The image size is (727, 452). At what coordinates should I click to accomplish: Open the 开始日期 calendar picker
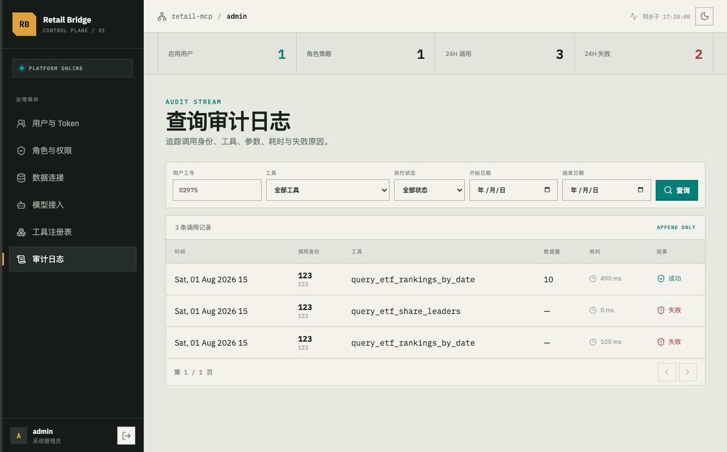click(x=547, y=190)
